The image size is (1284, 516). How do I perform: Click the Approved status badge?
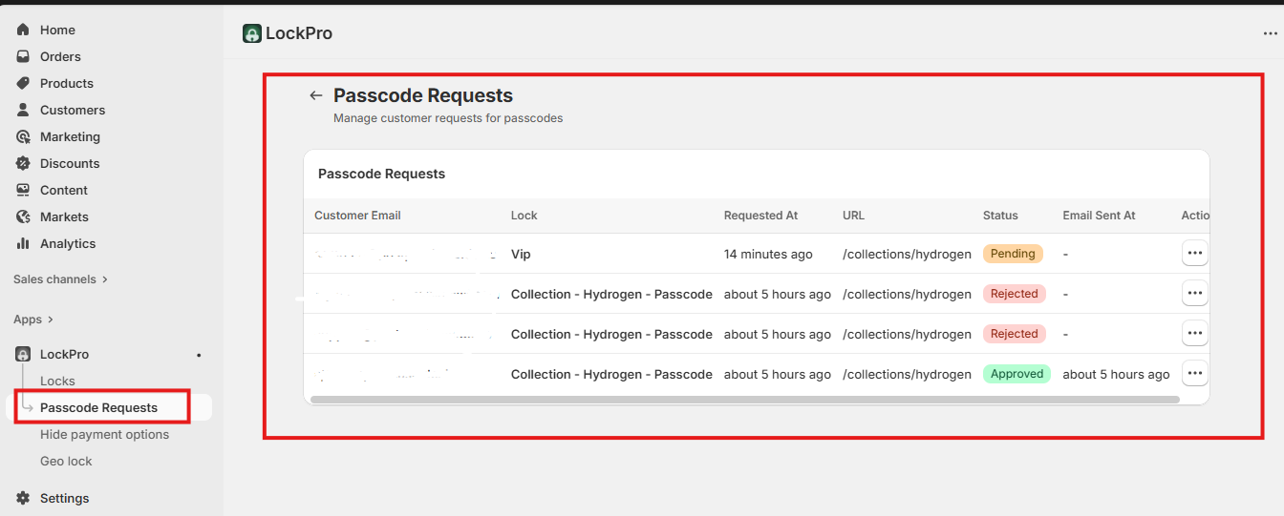[1016, 374]
